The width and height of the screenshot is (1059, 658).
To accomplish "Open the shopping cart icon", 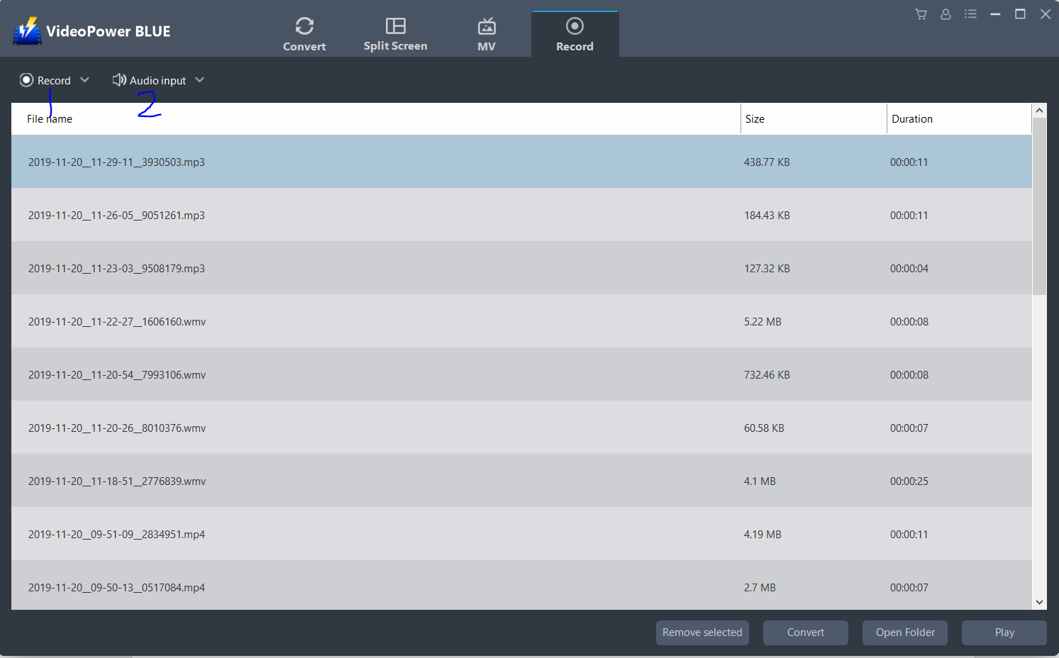I will coord(921,14).
